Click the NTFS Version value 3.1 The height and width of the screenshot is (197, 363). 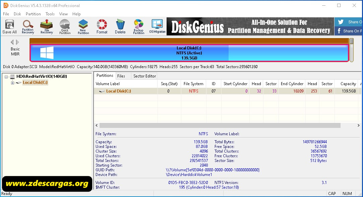click(x=324, y=182)
